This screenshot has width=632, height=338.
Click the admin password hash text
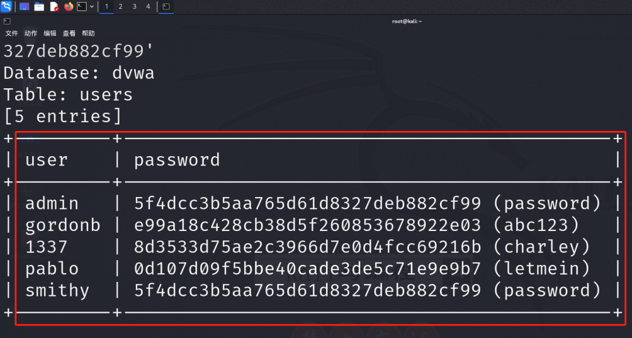pyautogui.click(x=307, y=204)
